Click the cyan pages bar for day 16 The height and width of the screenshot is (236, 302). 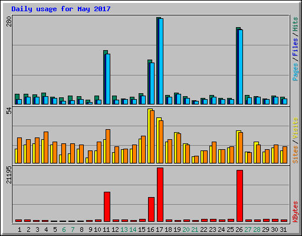coord(152,83)
